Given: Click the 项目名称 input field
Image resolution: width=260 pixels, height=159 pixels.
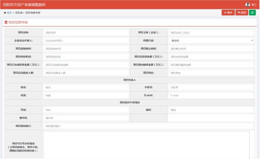Looking at the screenshot, I should [86, 32].
